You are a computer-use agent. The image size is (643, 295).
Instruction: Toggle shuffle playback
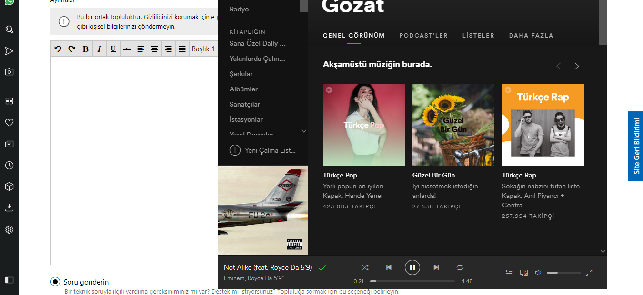(x=365, y=267)
